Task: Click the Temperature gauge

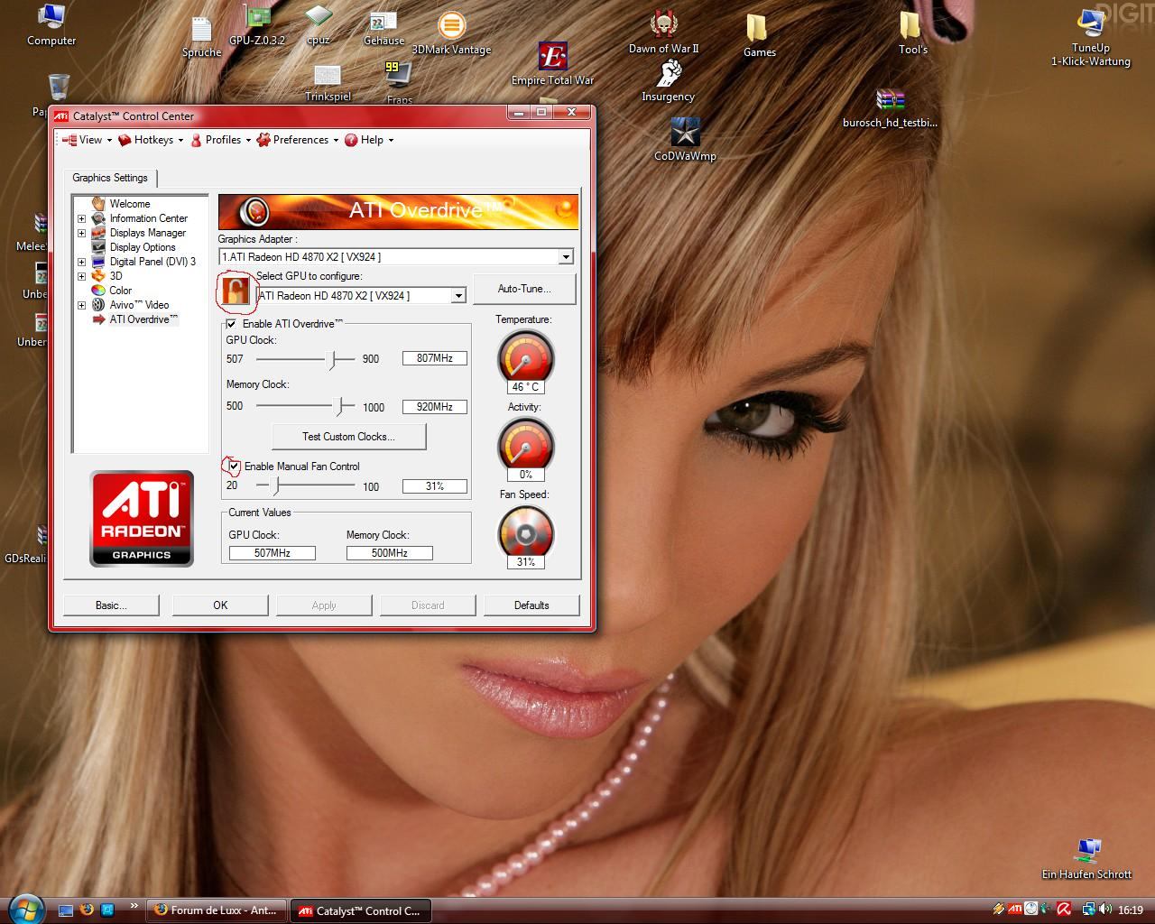Action: point(526,356)
